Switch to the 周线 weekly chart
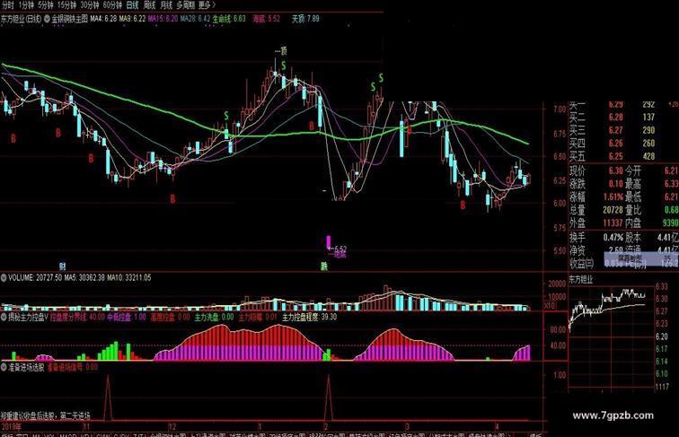The image size is (679, 437). (x=149, y=5)
